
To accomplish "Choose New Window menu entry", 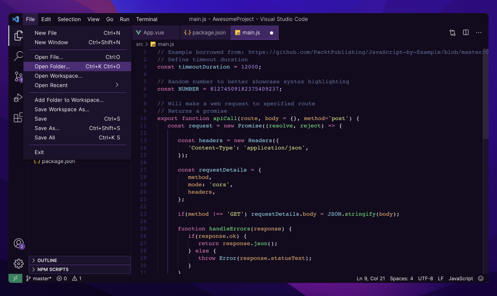I will (x=77, y=42).
